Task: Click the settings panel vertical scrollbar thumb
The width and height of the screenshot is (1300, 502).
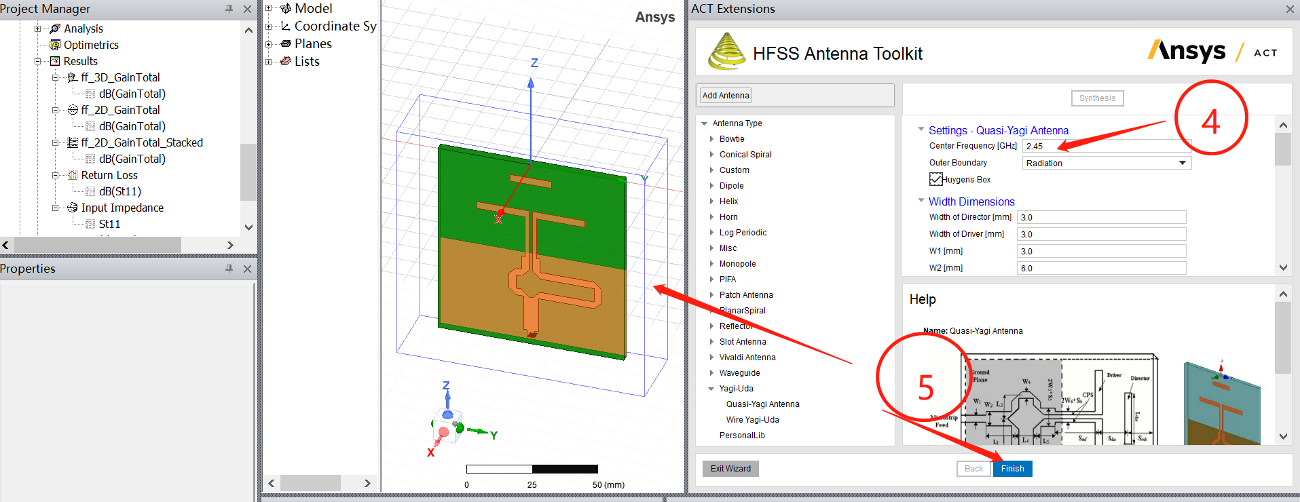Action: (x=1282, y=149)
